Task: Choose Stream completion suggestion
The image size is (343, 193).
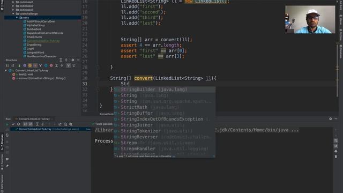Action: point(164,143)
